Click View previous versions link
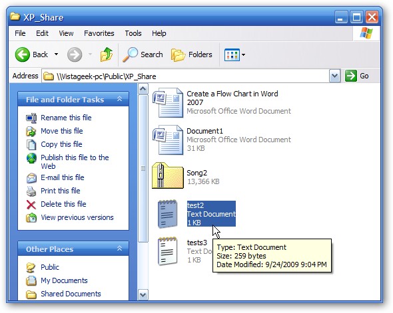 pyautogui.click(x=77, y=217)
